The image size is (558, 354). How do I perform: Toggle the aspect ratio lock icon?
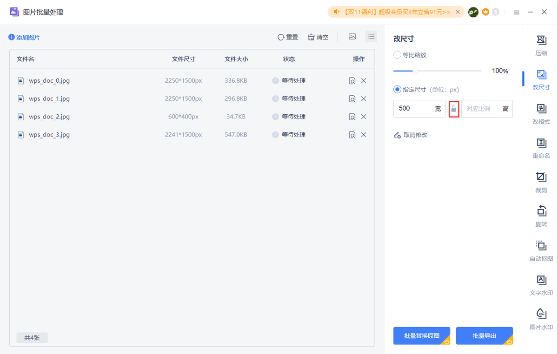pyautogui.click(x=454, y=109)
